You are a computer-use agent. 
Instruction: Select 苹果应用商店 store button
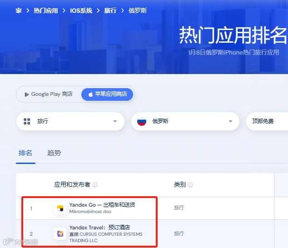[x=107, y=94]
